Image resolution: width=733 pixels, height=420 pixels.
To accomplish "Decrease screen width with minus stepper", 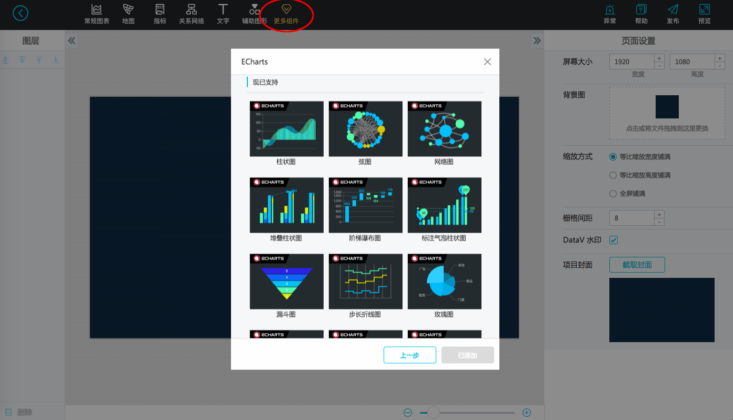I will (659, 65).
